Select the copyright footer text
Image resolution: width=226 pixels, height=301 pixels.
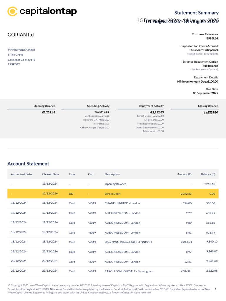point(109,289)
